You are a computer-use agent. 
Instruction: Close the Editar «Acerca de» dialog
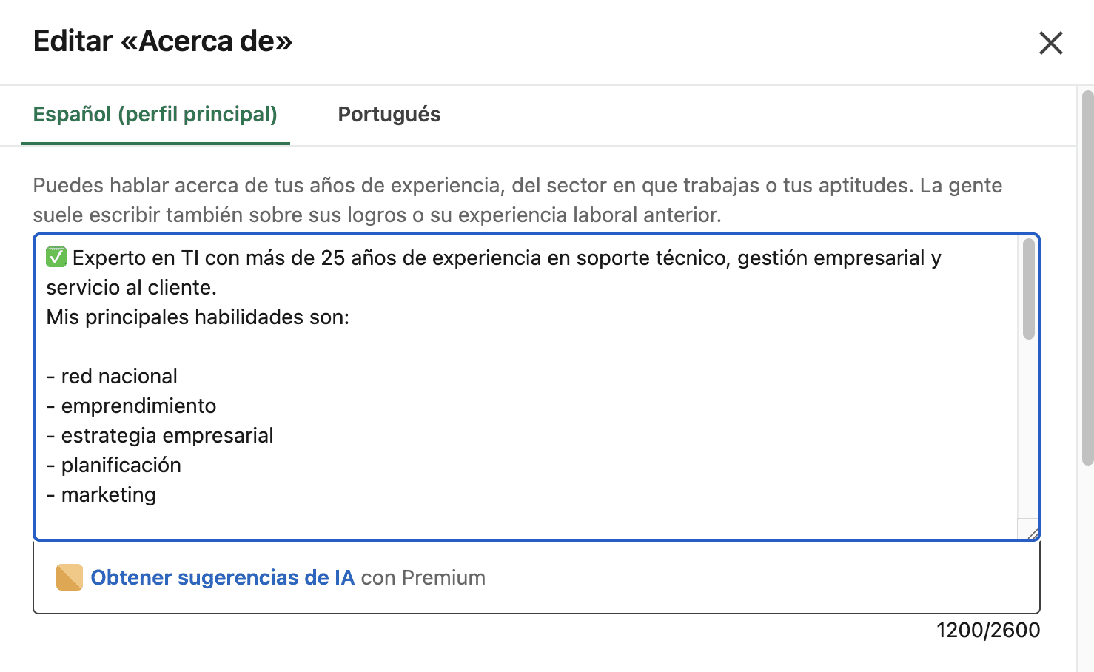tap(1050, 43)
